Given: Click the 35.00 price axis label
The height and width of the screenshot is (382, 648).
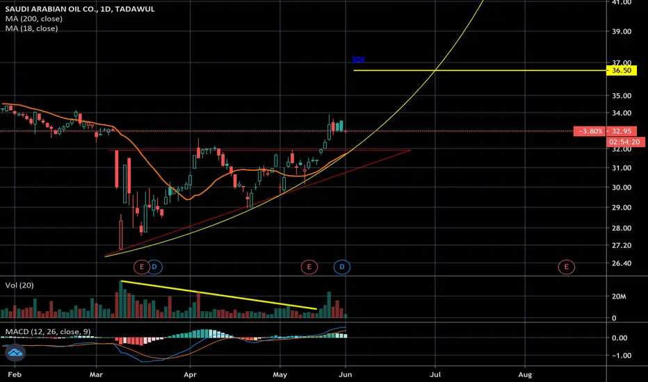Looking at the screenshot, I should pyautogui.click(x=622, y=96).
